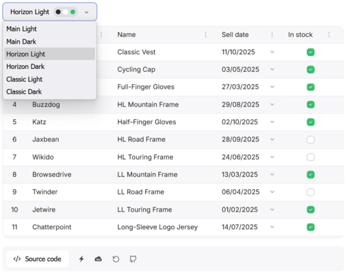
Task: Choose Horizon Light in theme list
Action: coord(49,54)
